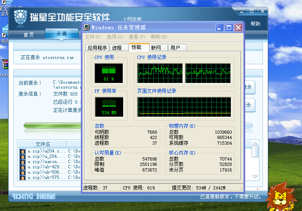Click the first CPU 使用记录 graph

[x=160, y=73]
